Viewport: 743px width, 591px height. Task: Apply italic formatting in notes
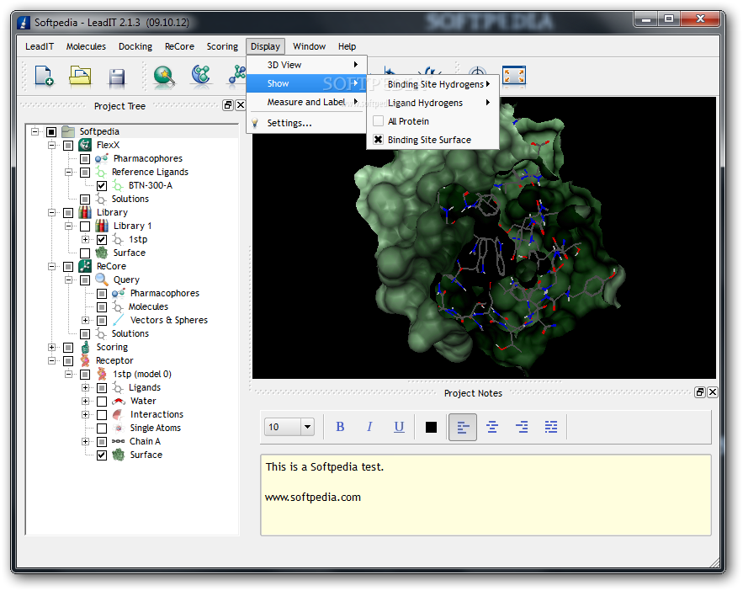[x=369, y=427]
